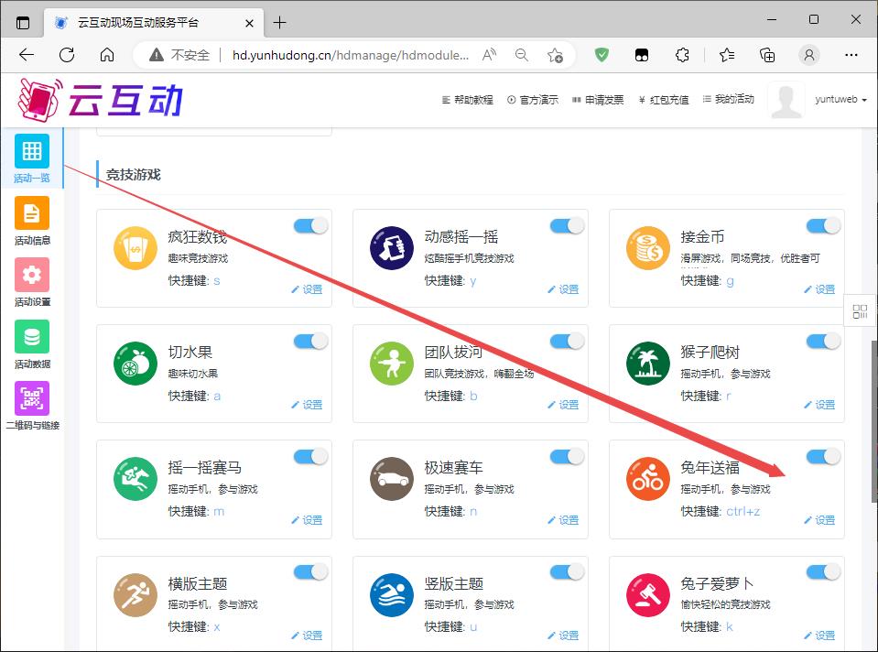Open the 帮助教程 menu item
The image size is (878, 652).
[467, 100]
